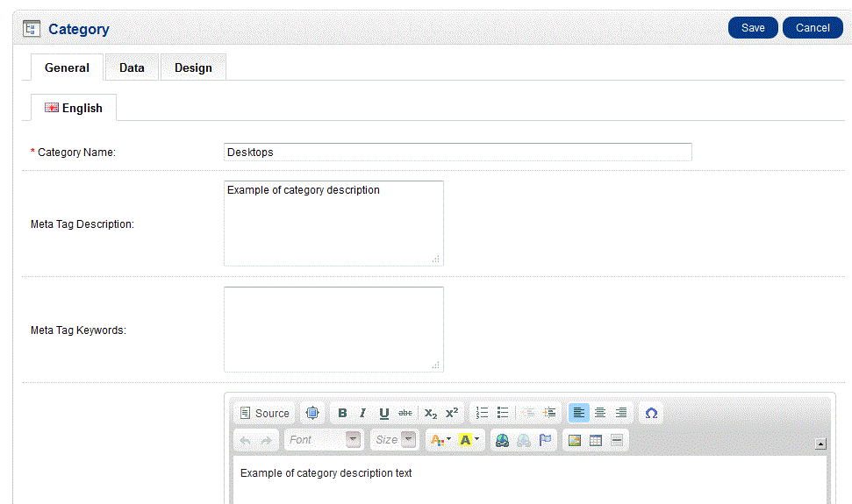Click the Save button
Viewport: 852px width, 504px height.
[753, 28]
